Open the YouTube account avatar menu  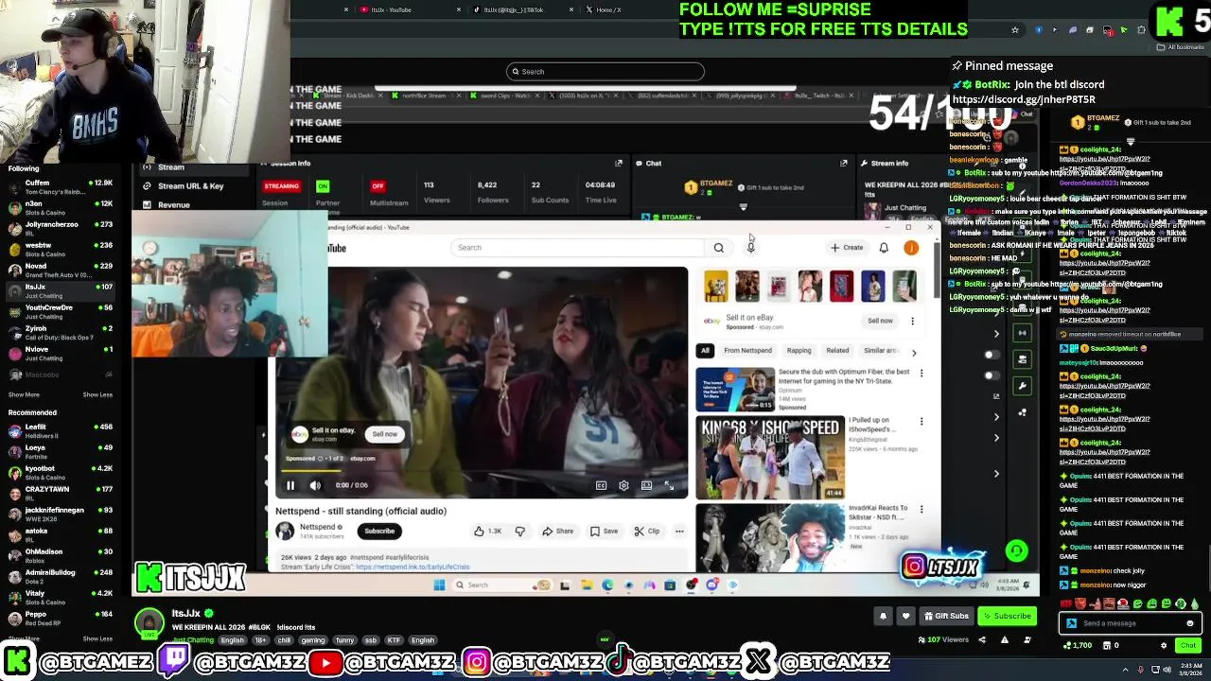(x=911, y=248)
